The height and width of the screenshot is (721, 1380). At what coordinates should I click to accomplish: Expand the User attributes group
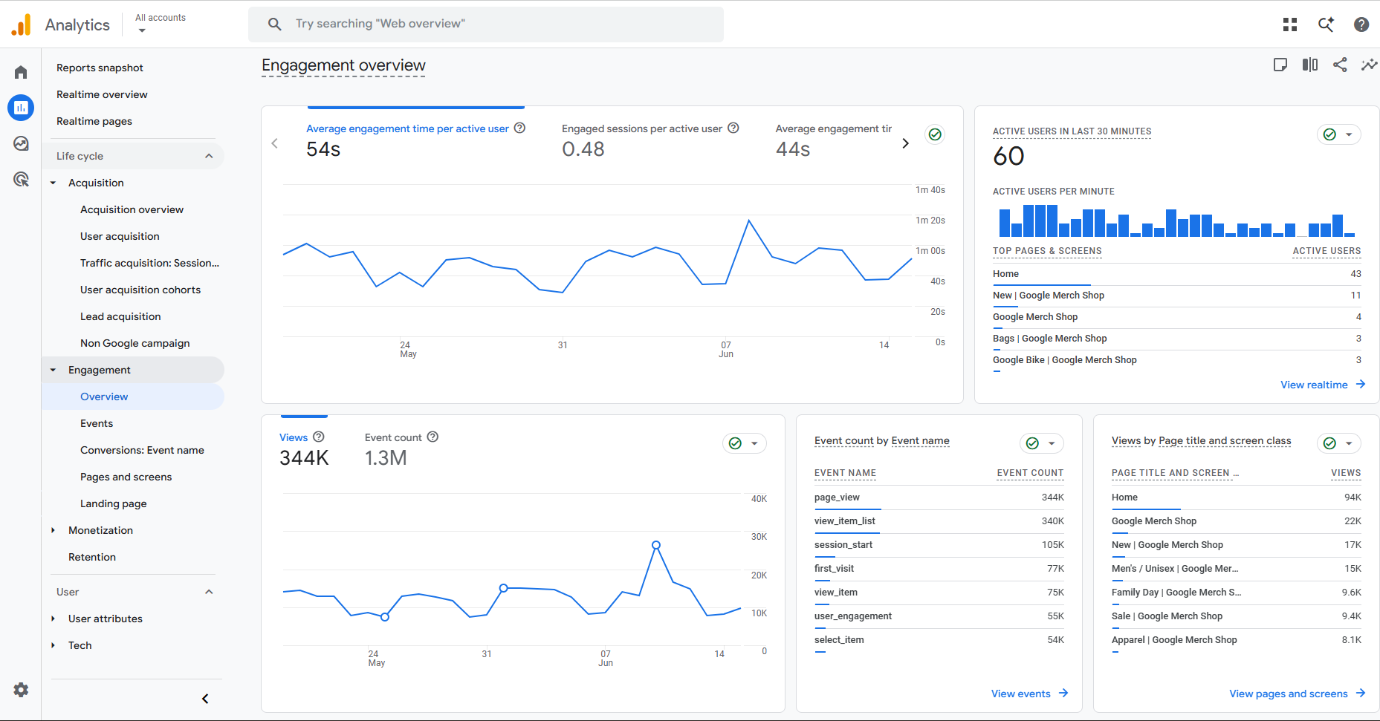coord(54,619)
